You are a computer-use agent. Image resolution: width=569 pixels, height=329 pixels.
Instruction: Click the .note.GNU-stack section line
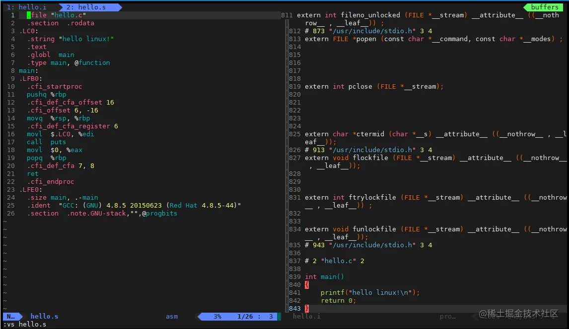[102, 214]
